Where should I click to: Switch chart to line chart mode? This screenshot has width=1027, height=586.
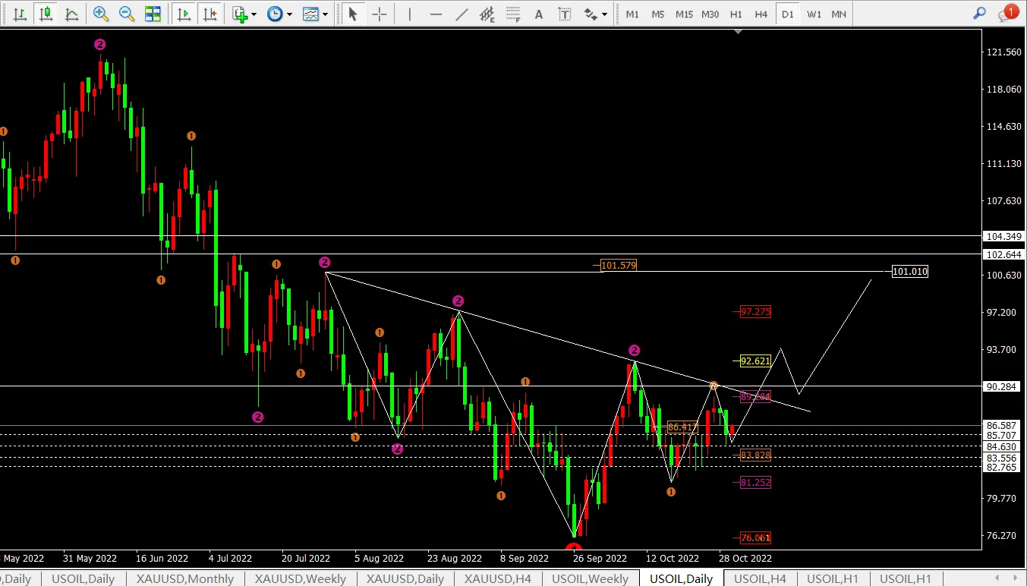(x=71, y=14)
